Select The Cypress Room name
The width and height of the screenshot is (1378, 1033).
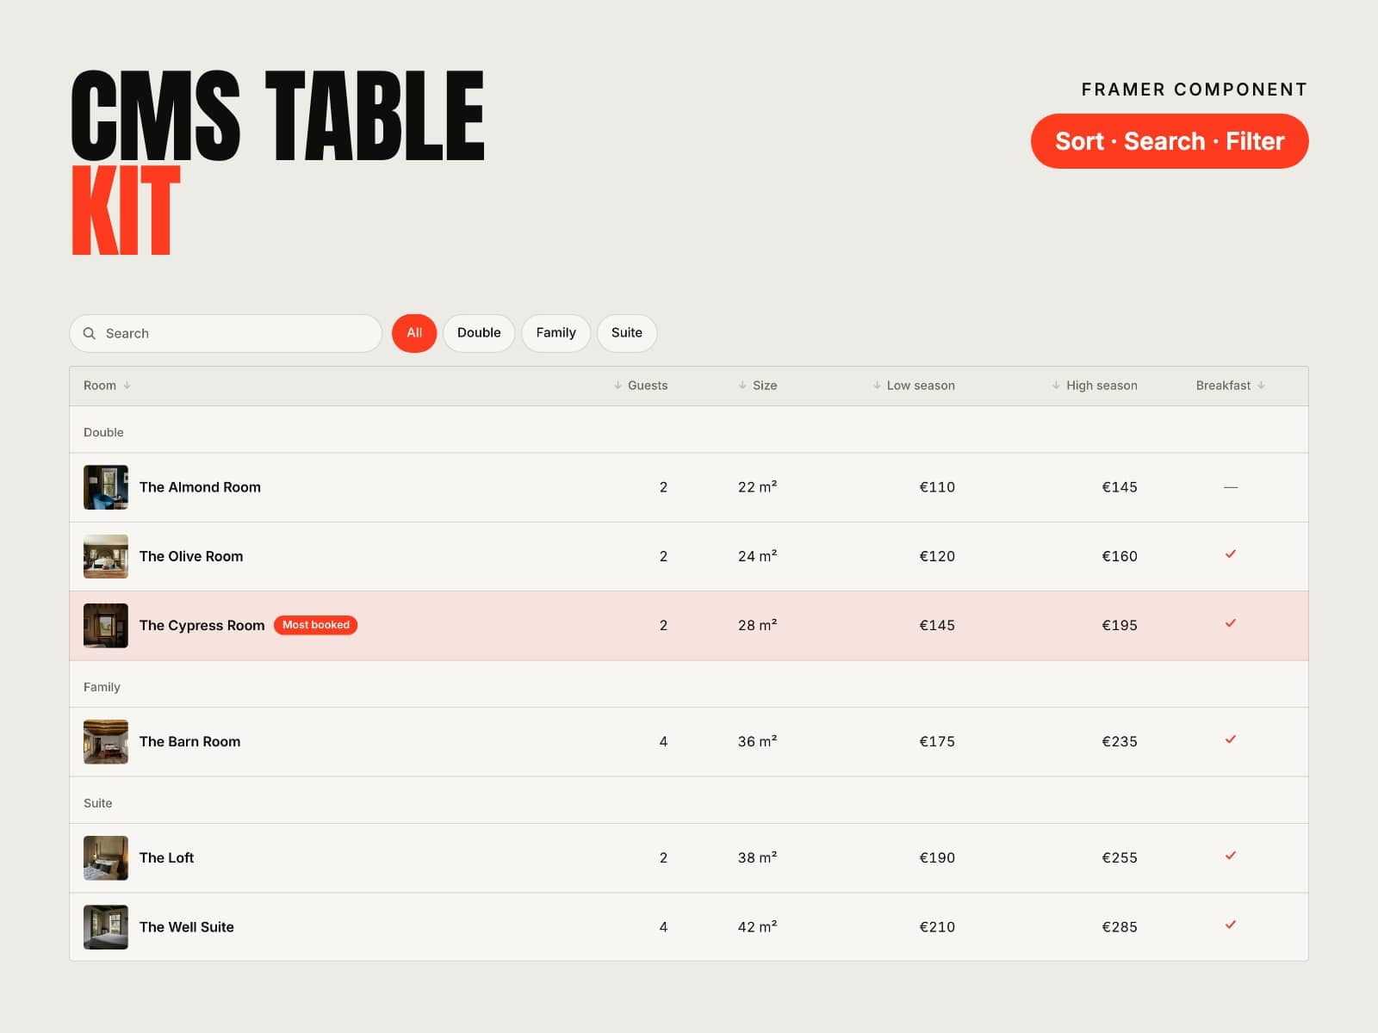click(202, 626)
